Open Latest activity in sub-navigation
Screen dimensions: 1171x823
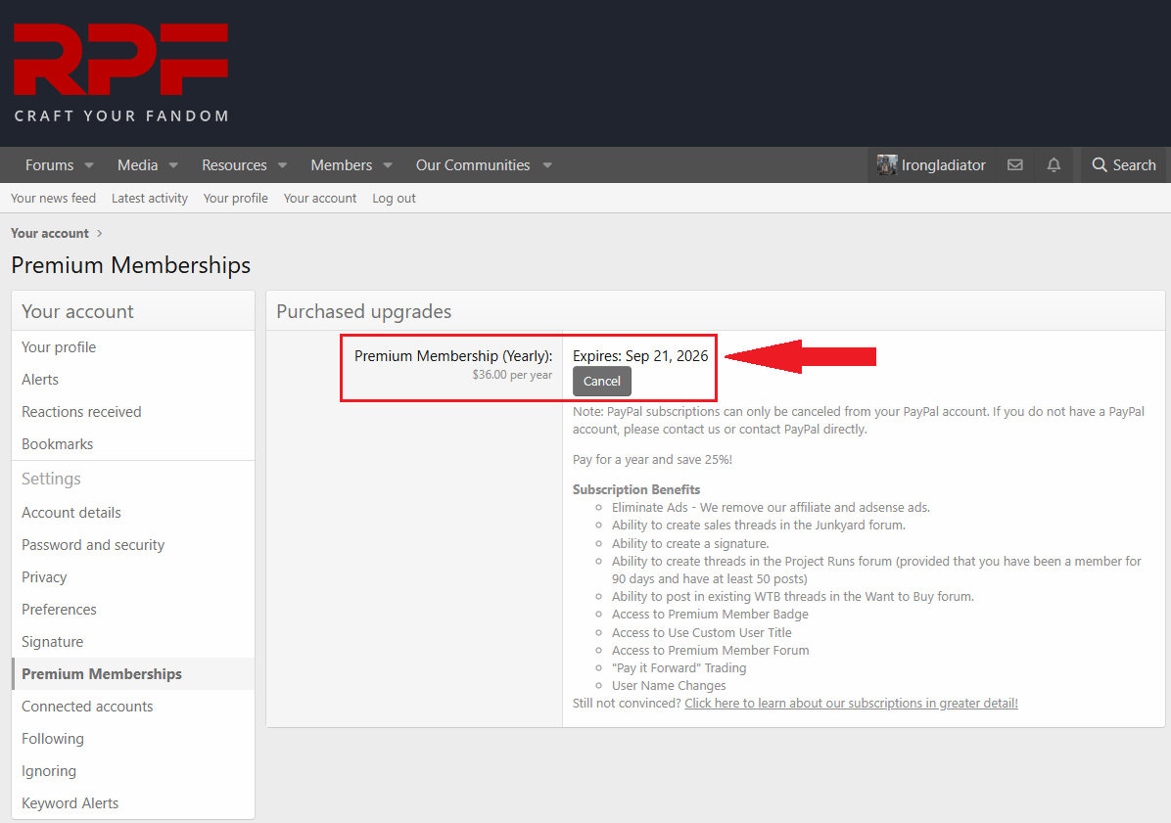[149, 198]
